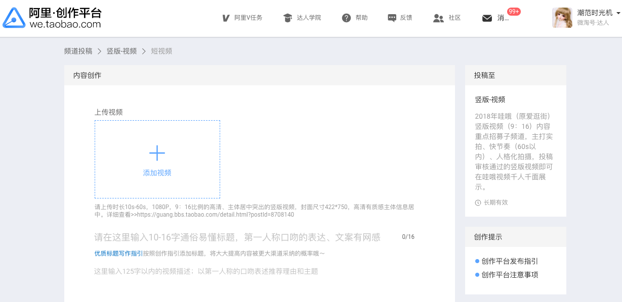Click the 99+ notification badge
The image size is (622, 302).
(x=514, y=12)
